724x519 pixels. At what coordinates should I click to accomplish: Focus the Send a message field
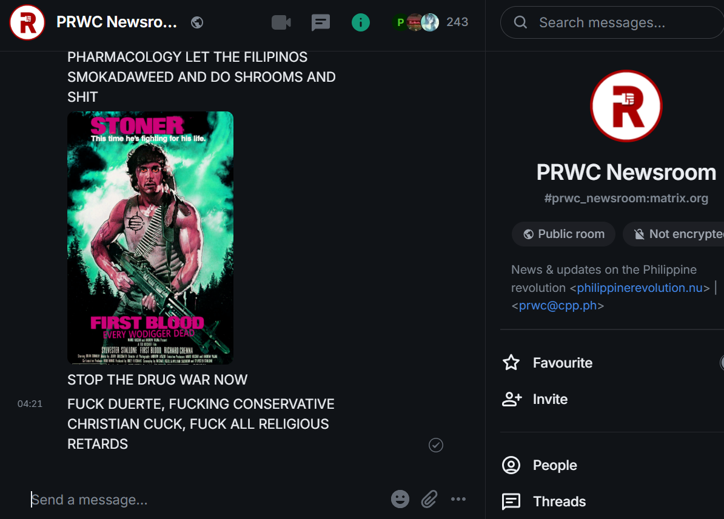click(x=208, y=499)
